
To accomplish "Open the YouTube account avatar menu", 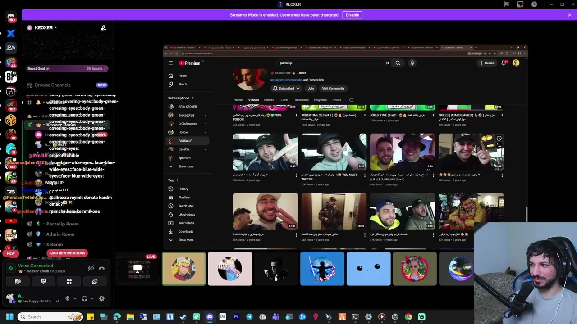I will coord(516,63).
